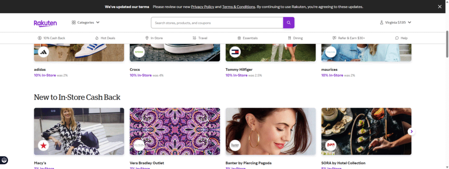Click the 10% Cash Back coin icon
This screenshot has width=449, height=169.
point(39,38)
